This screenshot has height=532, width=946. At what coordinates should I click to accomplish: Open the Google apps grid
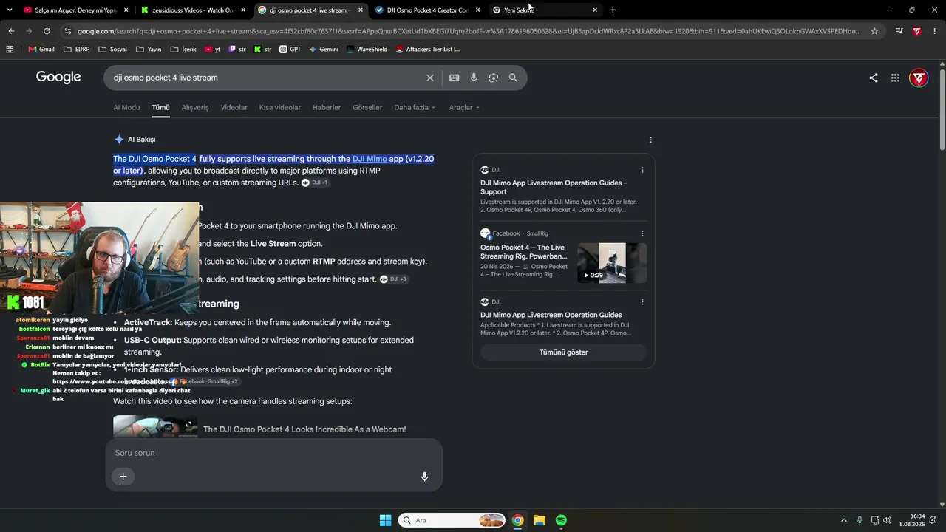(x=895, y=78)
